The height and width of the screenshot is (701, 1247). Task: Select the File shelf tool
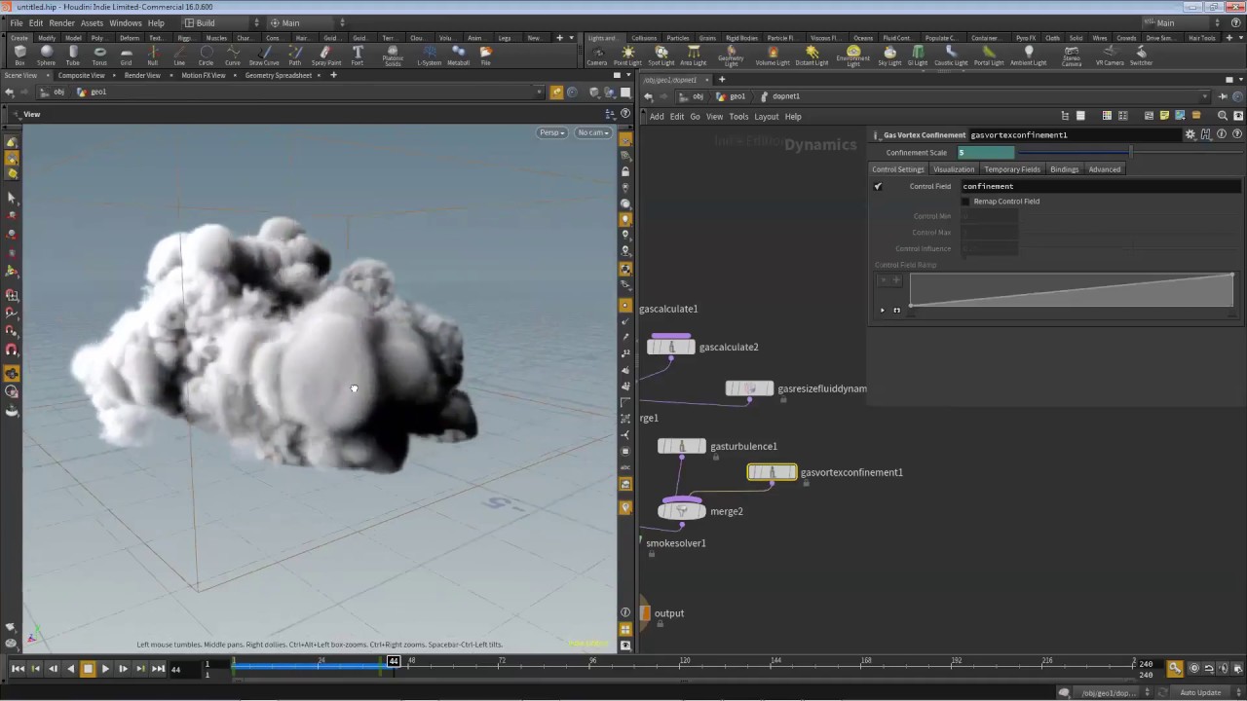[486, 55]
